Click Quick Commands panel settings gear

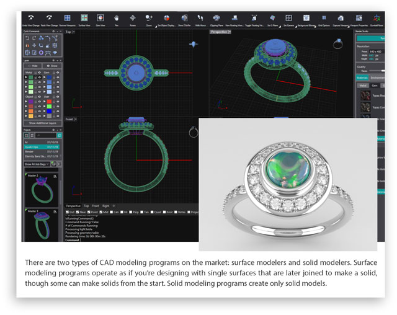53,31
